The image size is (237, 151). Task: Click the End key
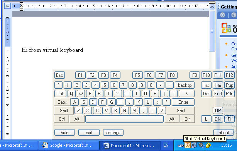coord(218,94)
